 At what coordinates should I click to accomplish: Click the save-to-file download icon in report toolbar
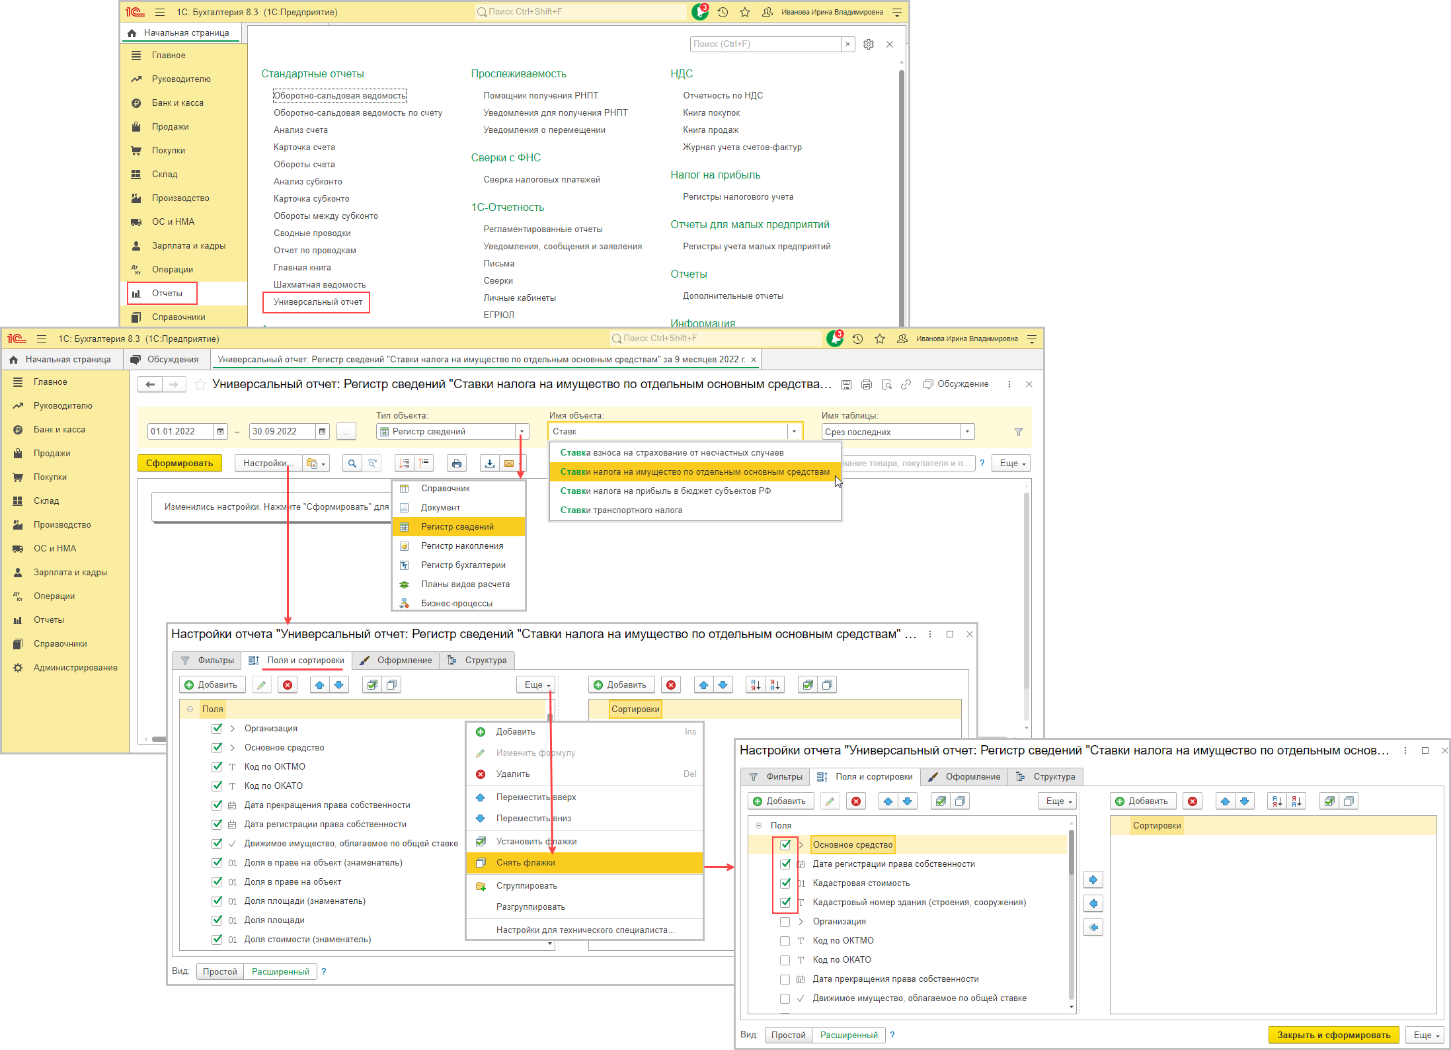[x=489, y=464]
